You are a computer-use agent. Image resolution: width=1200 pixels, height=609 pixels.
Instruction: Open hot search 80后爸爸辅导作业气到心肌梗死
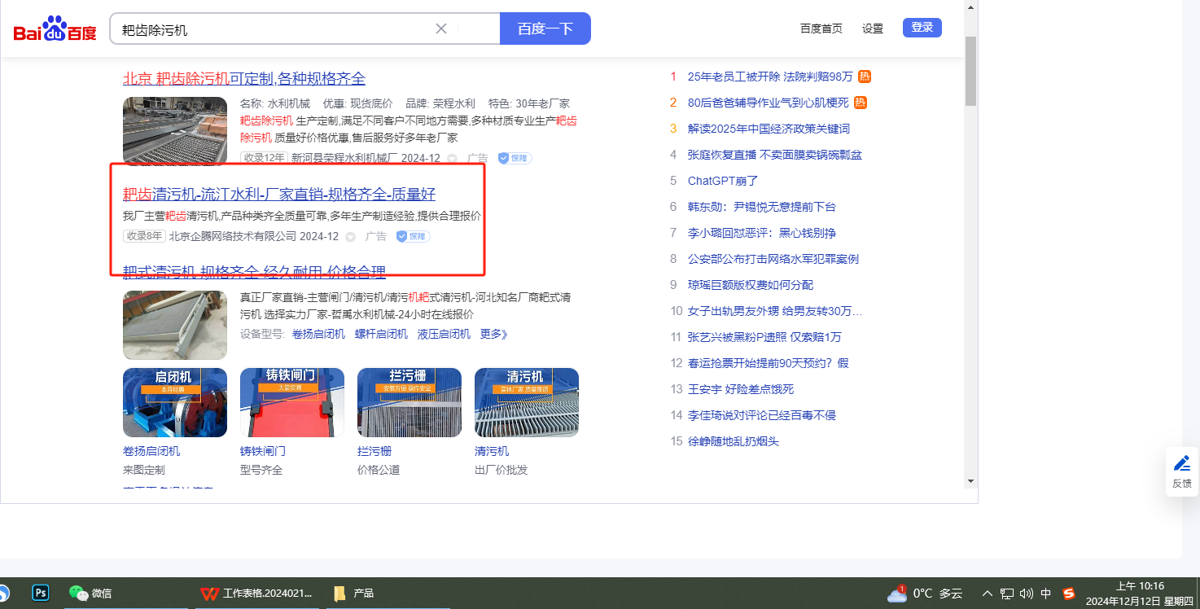769,103
